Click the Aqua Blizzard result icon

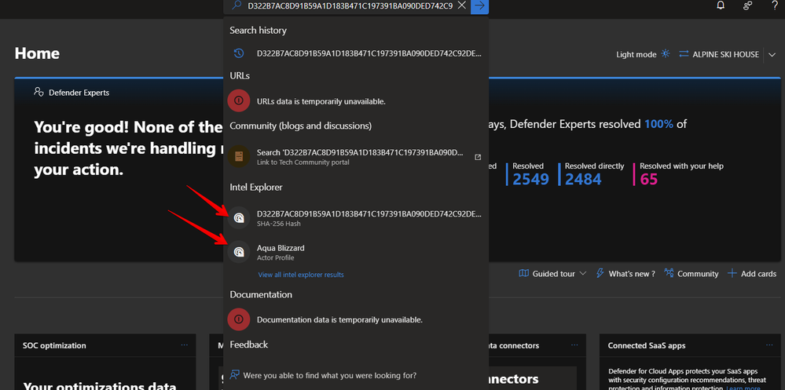pyautogui.click(x=239, y=252)
